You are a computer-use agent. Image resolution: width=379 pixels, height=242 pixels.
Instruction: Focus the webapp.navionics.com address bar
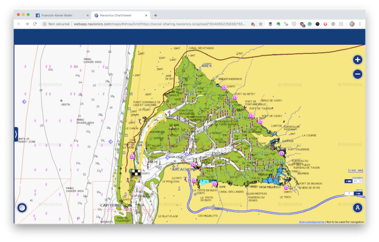click(x=160, y=24)
